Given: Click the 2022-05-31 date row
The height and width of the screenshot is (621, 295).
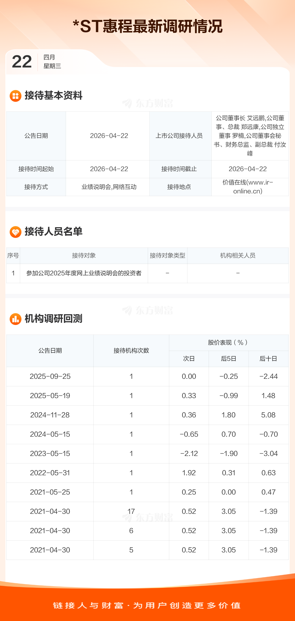Looking at the screenshot, I should point(147,473).
